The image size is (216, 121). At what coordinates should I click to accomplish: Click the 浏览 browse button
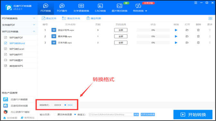click(x=136, y=114)
